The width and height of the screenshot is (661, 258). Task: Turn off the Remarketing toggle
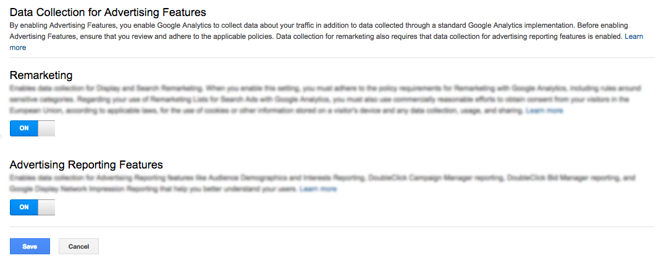33,128
